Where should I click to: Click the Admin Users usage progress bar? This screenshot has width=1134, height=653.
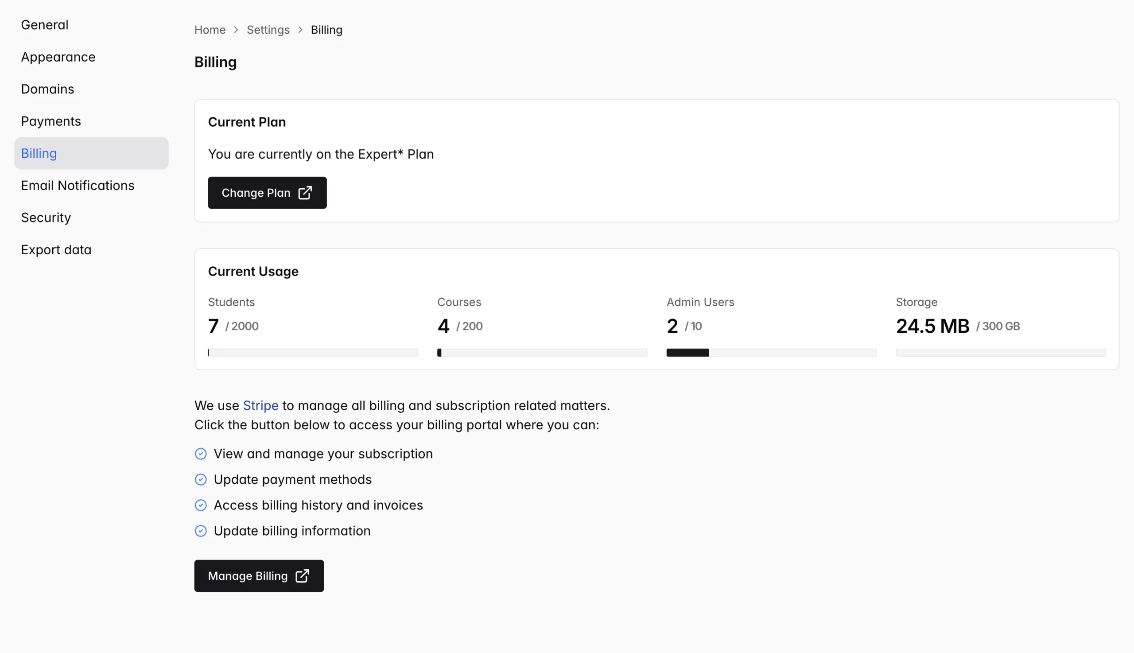click(771, 353)
